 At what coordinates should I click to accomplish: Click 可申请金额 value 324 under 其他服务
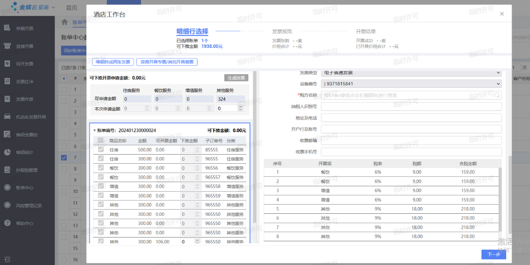230,99
